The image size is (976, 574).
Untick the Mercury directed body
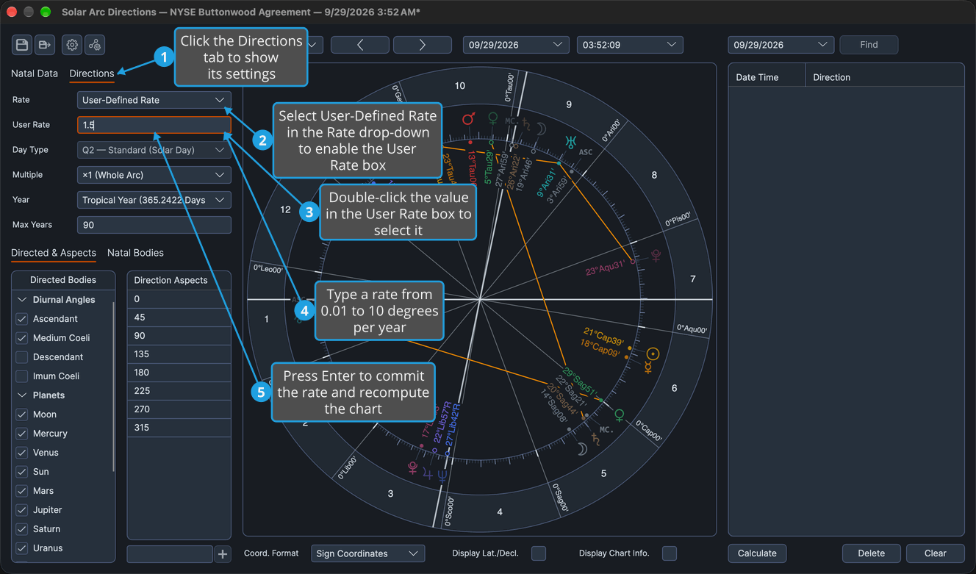[22, 434]
